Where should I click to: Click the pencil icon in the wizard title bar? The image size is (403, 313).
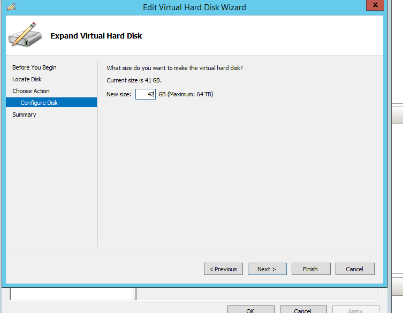[x=11, y=7]
